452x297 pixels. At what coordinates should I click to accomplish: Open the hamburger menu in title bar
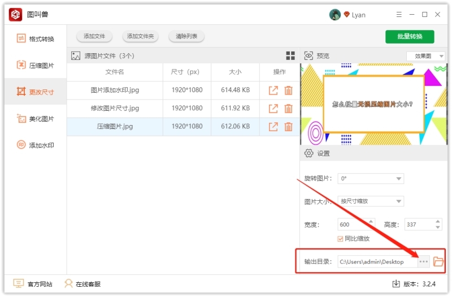[x=399, y=15]
